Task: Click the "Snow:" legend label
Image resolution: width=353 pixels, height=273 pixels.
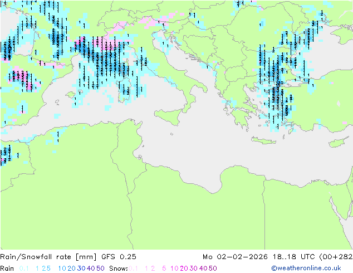Action: point(119,269)
